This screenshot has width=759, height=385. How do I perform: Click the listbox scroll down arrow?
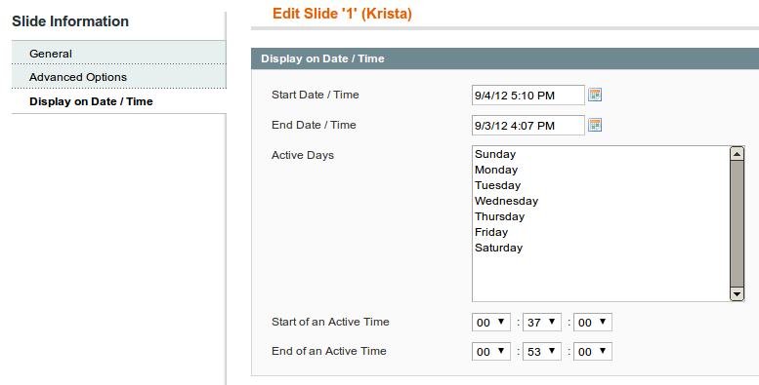[737, 293]
